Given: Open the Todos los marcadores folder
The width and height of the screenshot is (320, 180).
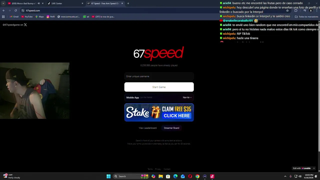Looking at the screenshot, I should pos(306,17).
